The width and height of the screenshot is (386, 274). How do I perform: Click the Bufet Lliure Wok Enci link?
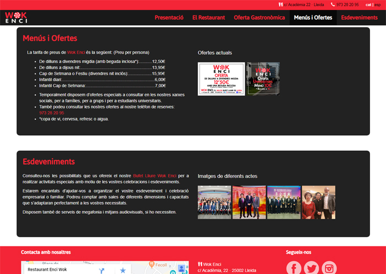pyautogui.click(x=154, y=176)
